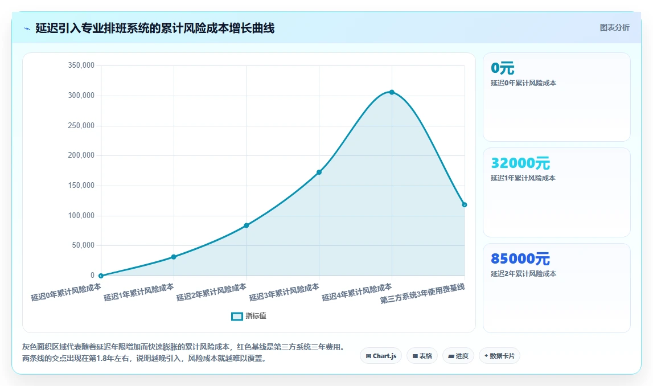Image resolution: width=653 pixels, height=386 pixels.
Task: Click the 300,000 y-axis label
Action: point(81,95)
